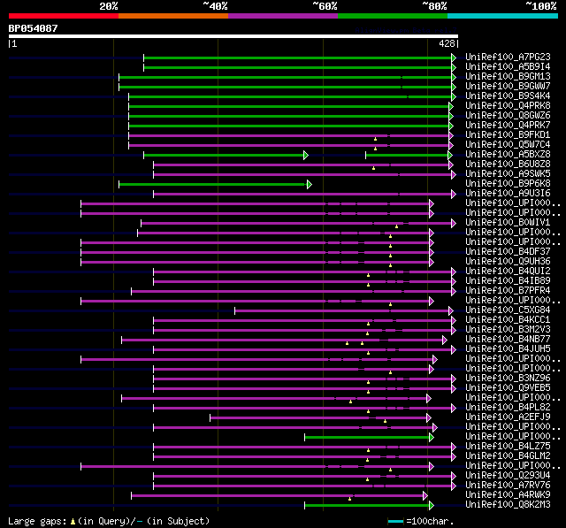Click the query end position label 428
Screen dimensions: 566x528
click(447, 43)
